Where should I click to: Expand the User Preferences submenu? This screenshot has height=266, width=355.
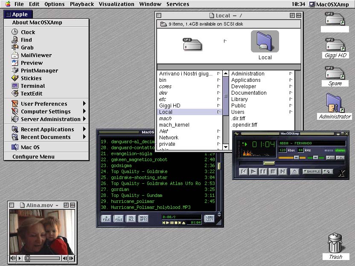tap(47, 104)
